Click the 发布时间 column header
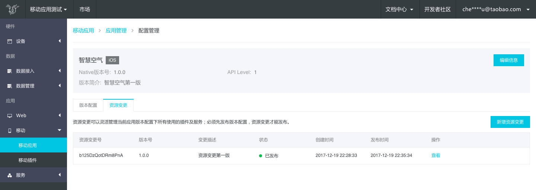The height and width of the screenshot is (190, 536). pyautogui.click(x=380, y=140)
